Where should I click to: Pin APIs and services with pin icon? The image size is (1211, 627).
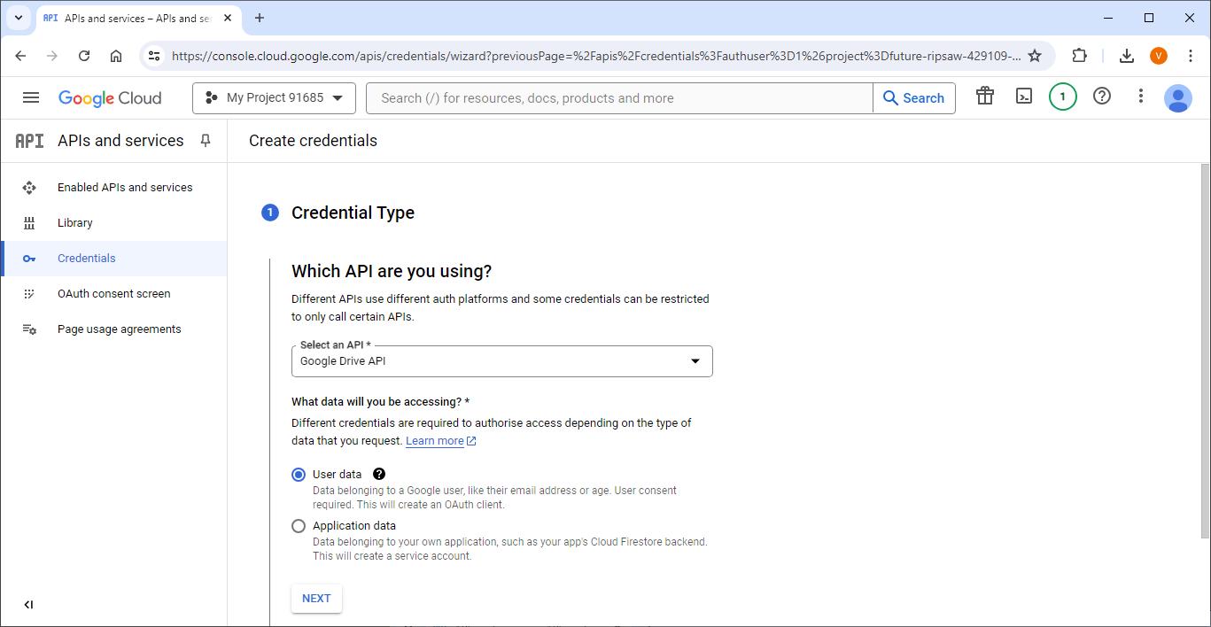pos(206,141)
